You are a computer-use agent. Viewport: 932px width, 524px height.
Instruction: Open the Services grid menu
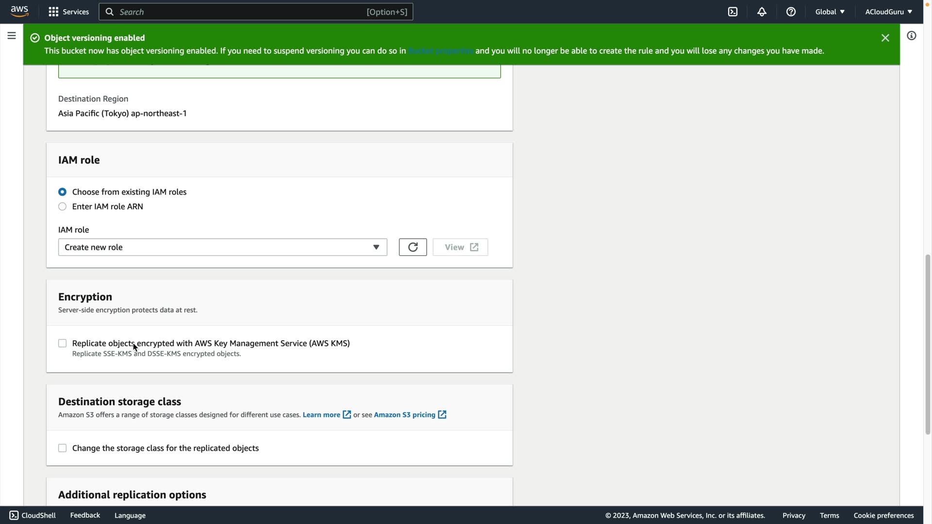coord(68,12)
